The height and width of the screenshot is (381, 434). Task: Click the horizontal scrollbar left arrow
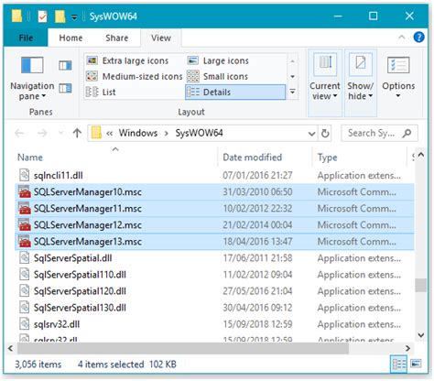click(11, 348)
